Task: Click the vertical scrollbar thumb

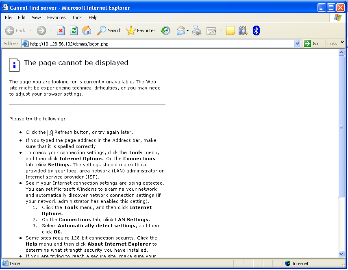Action: 341,126
